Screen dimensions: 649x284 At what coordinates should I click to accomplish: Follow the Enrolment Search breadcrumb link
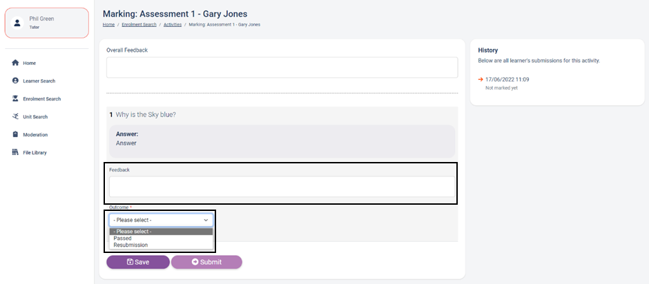click(x=139, y=25)
